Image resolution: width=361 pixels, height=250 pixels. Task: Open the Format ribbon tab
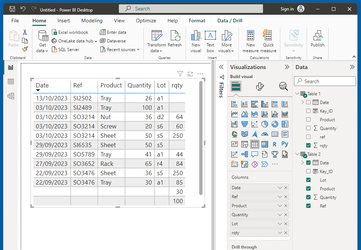click(x=197, y=21)
